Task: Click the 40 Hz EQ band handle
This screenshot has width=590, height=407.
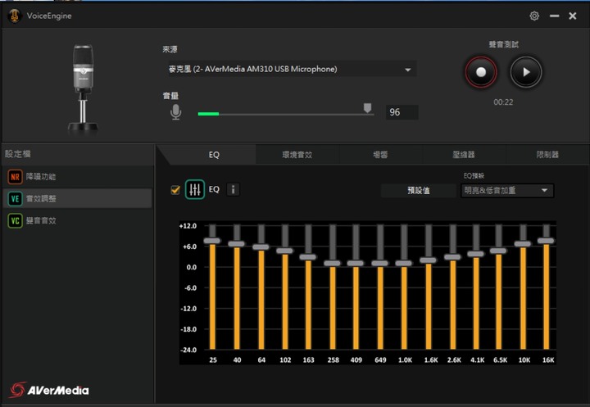Action: tap(237, 244)
